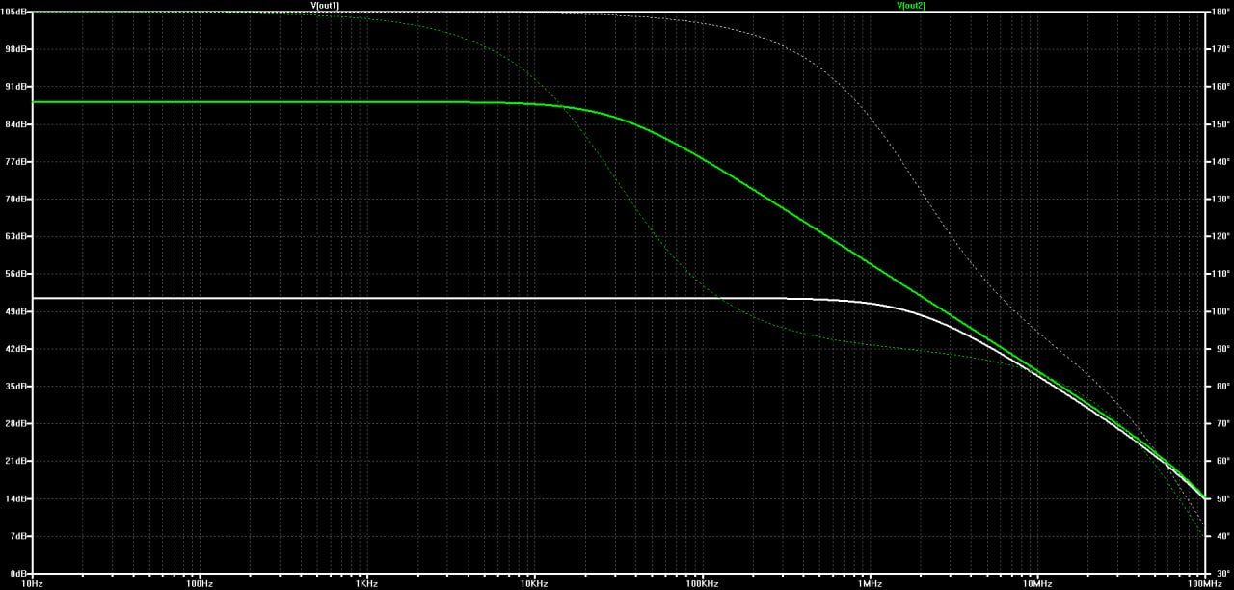
Task: Click the 1MHz frequency axis label
Action: click(x=870, y=583)
